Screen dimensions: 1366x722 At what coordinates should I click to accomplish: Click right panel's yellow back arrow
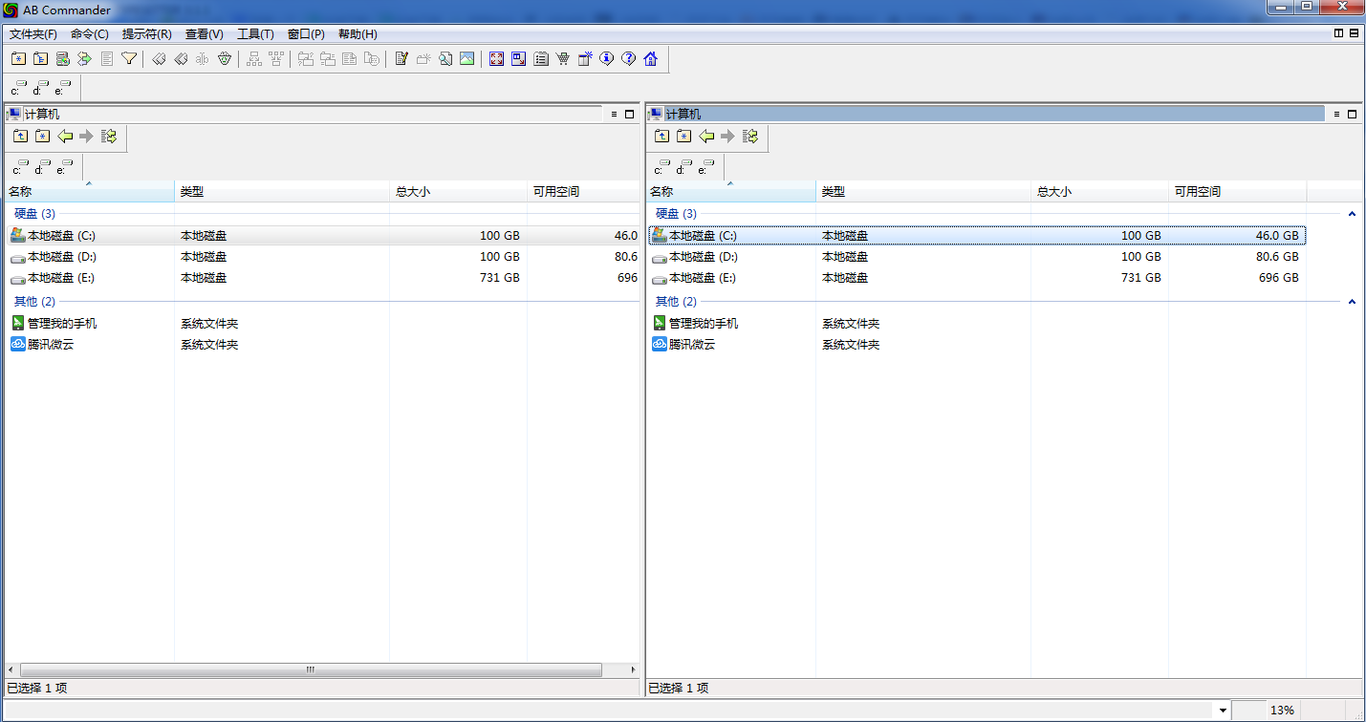(x=705, y=137)
